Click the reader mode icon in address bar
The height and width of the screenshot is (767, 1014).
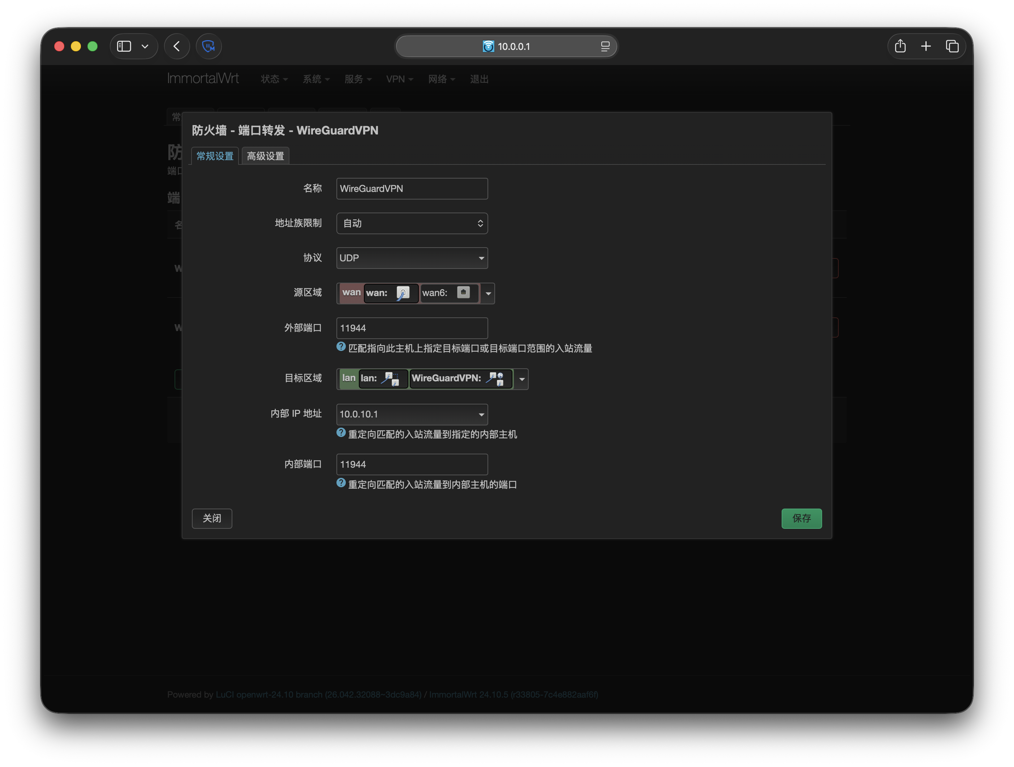(605, 46)
